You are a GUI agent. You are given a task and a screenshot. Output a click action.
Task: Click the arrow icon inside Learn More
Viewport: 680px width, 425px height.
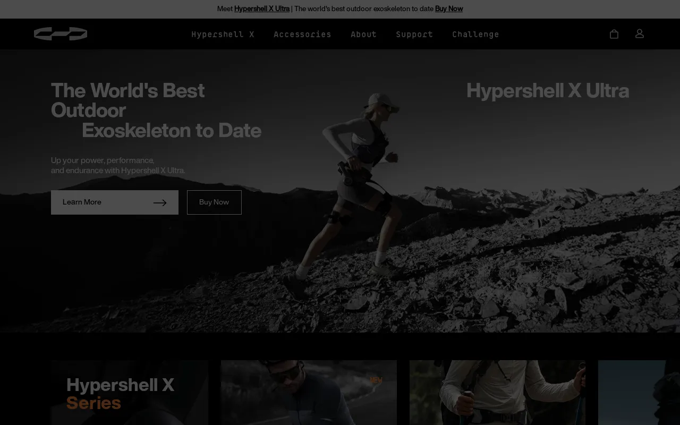coord(160,202)
